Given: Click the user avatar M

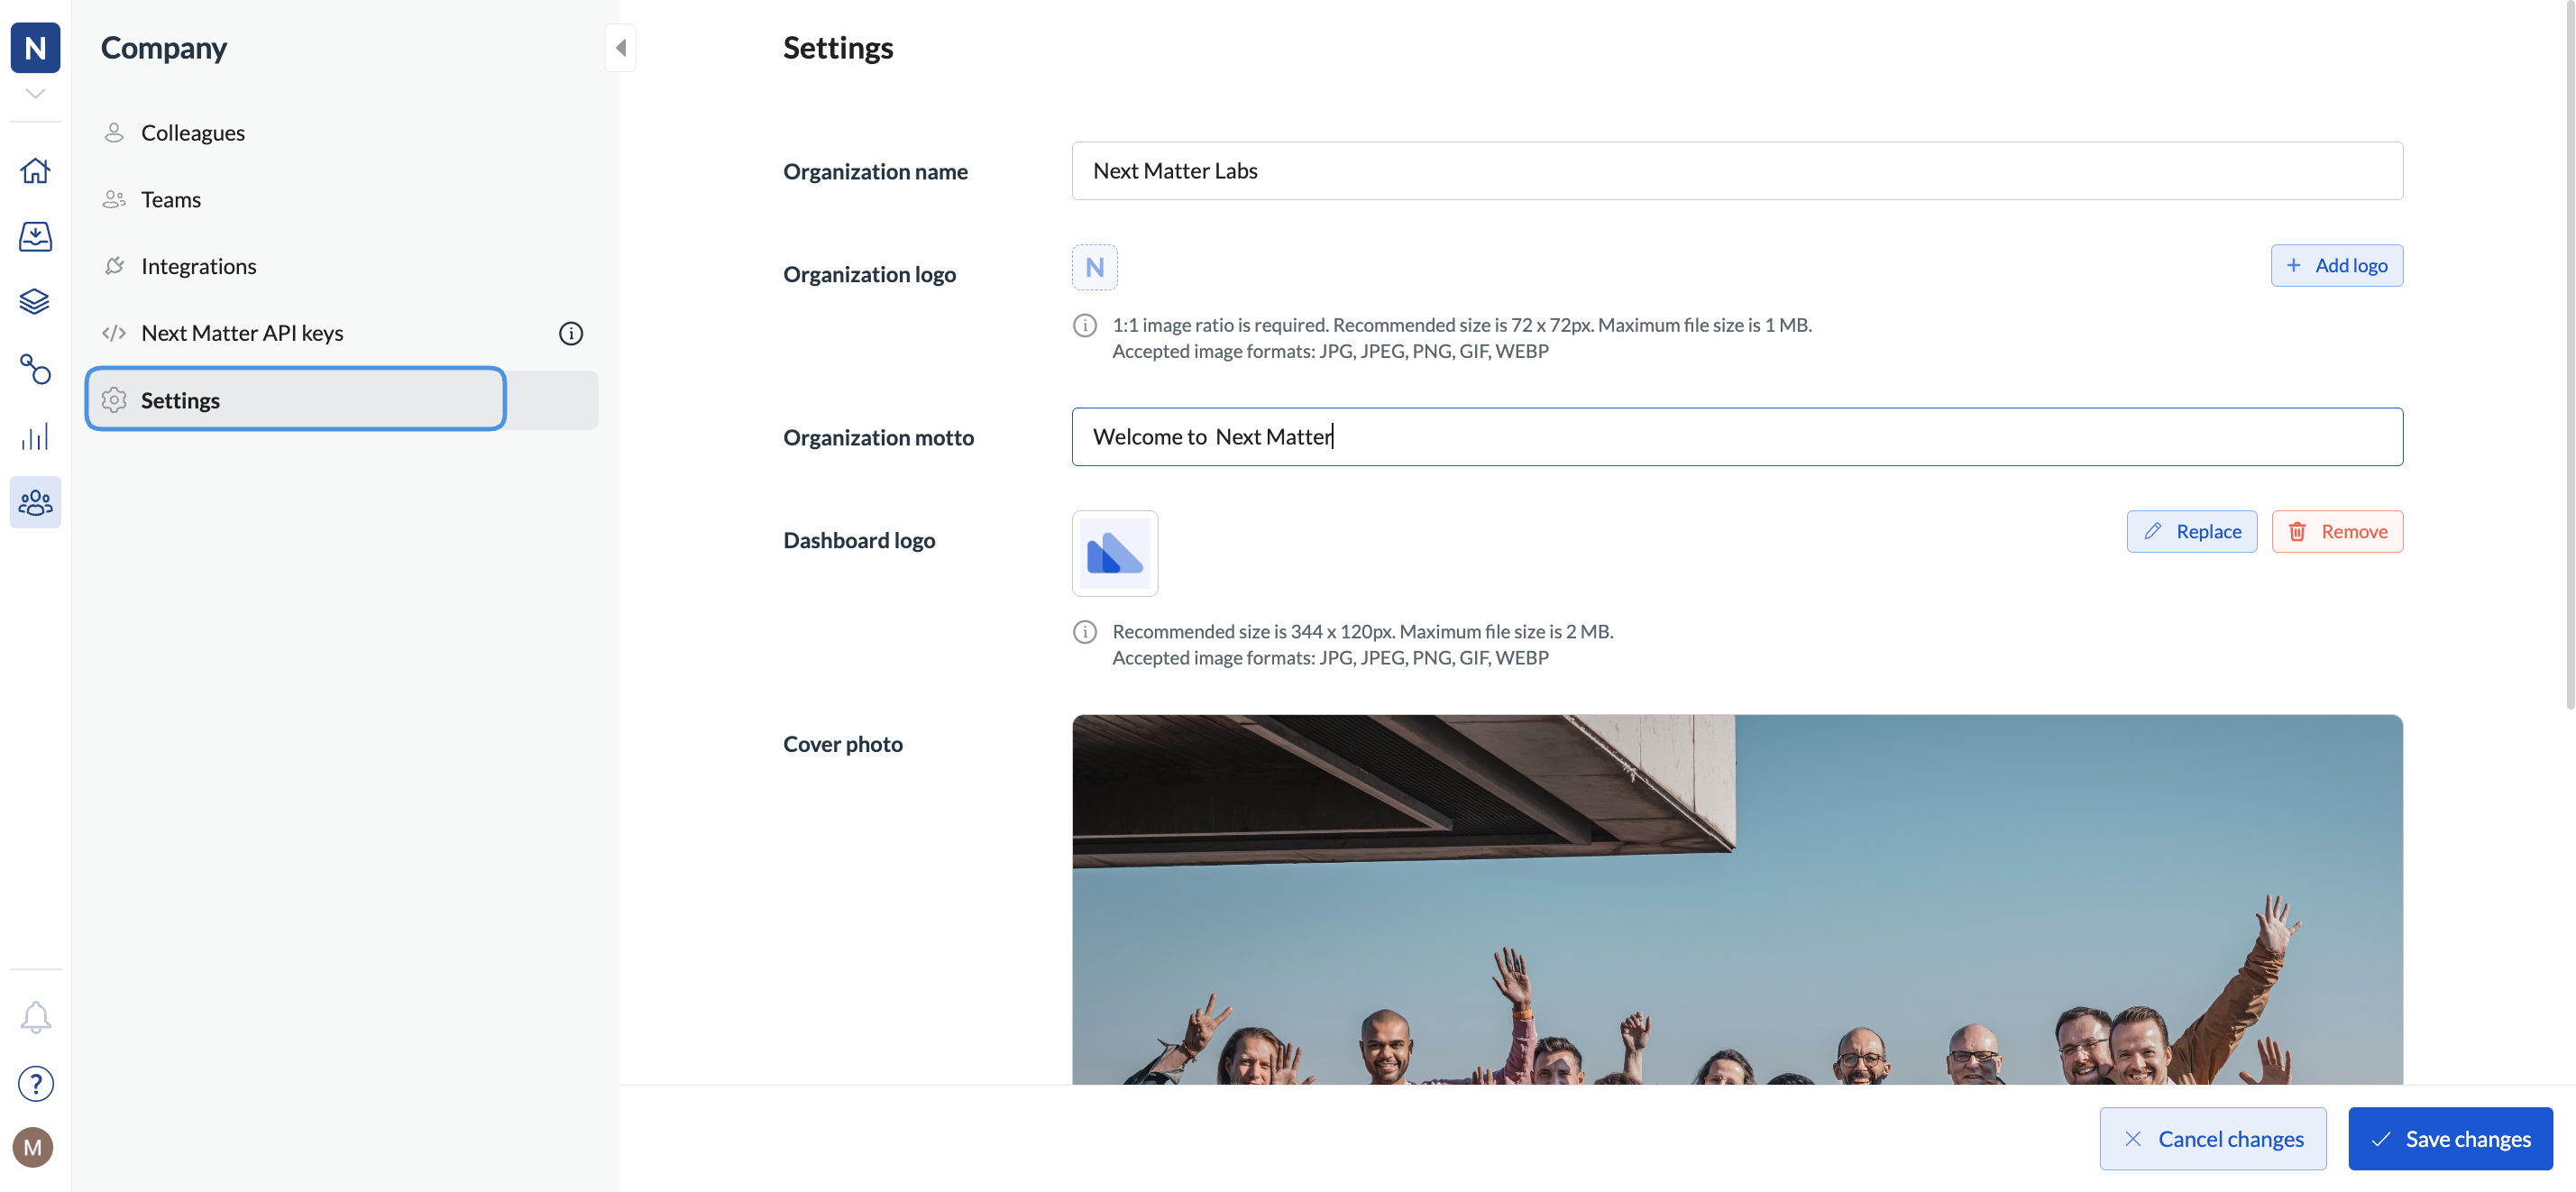Looking at the screenshot, I should pyautogui.click(x=33, y=1147).
